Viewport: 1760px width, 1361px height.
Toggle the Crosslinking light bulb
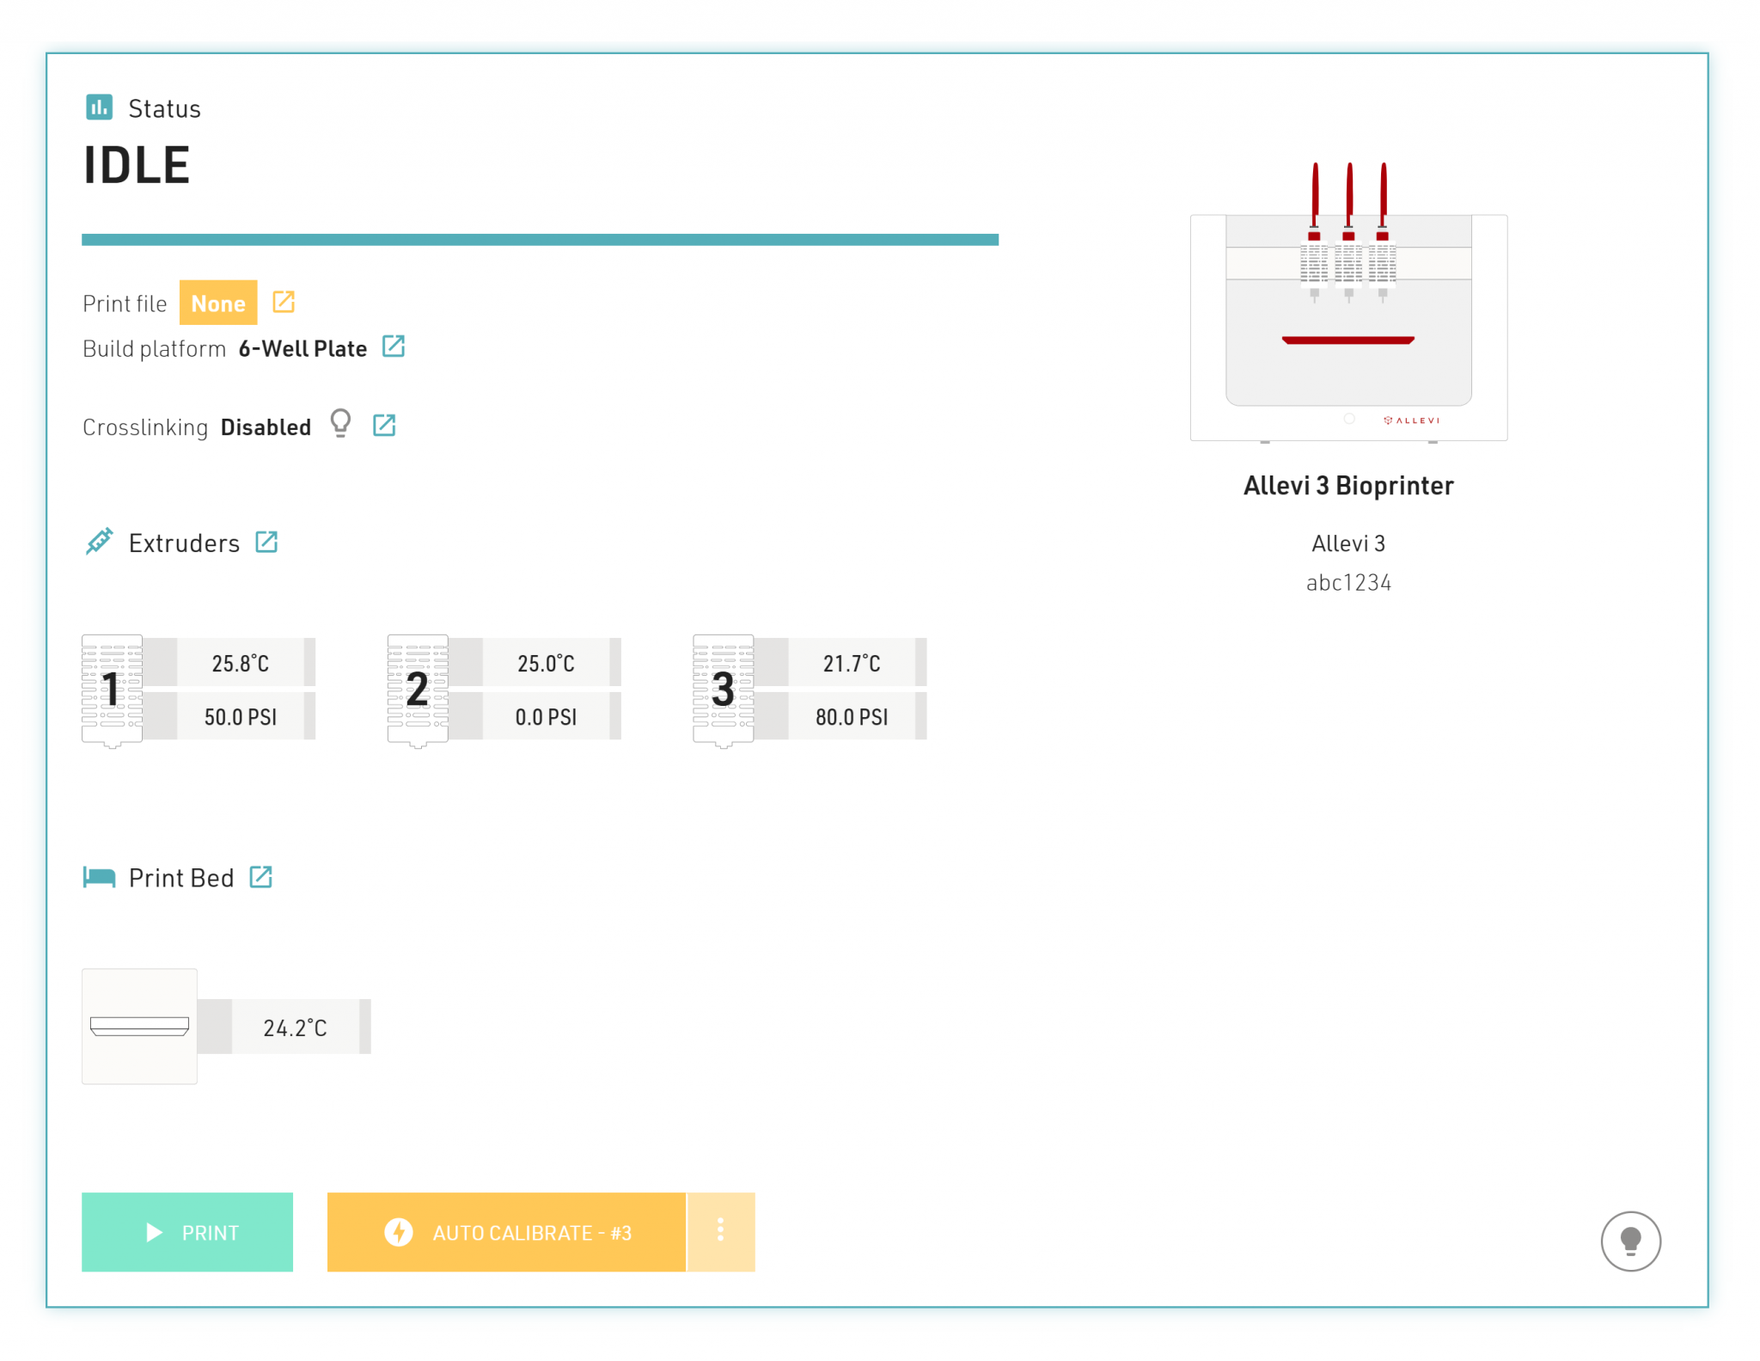point(341,424)
